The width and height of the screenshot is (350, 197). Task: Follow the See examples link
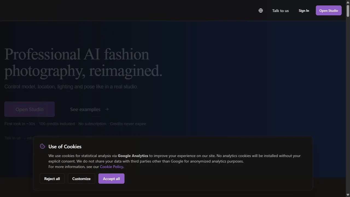point(89,109)
